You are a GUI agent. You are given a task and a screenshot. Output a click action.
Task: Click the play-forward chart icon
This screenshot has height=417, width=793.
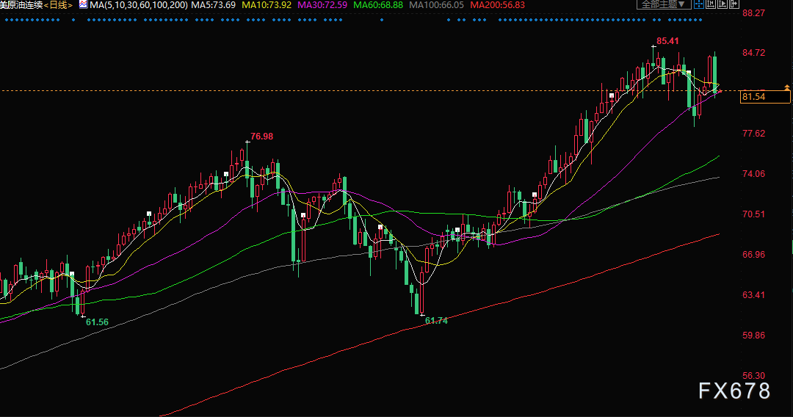(x=723, y=4)
